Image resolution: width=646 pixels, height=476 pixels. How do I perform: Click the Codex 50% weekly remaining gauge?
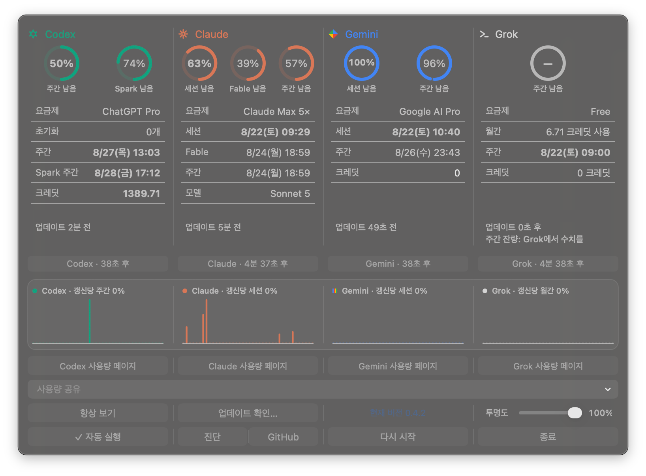tap(62, 63)
